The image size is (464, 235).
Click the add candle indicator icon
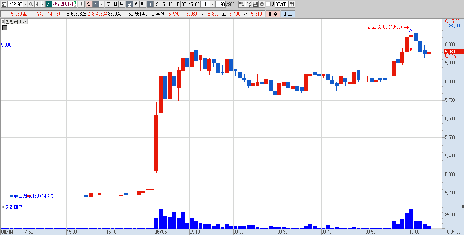(x=242, y=4)
